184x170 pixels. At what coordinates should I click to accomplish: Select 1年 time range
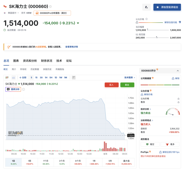pos(94,162)
